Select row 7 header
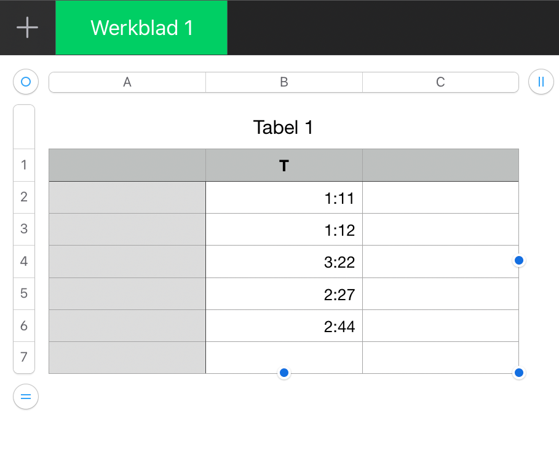 coord(24,357)
